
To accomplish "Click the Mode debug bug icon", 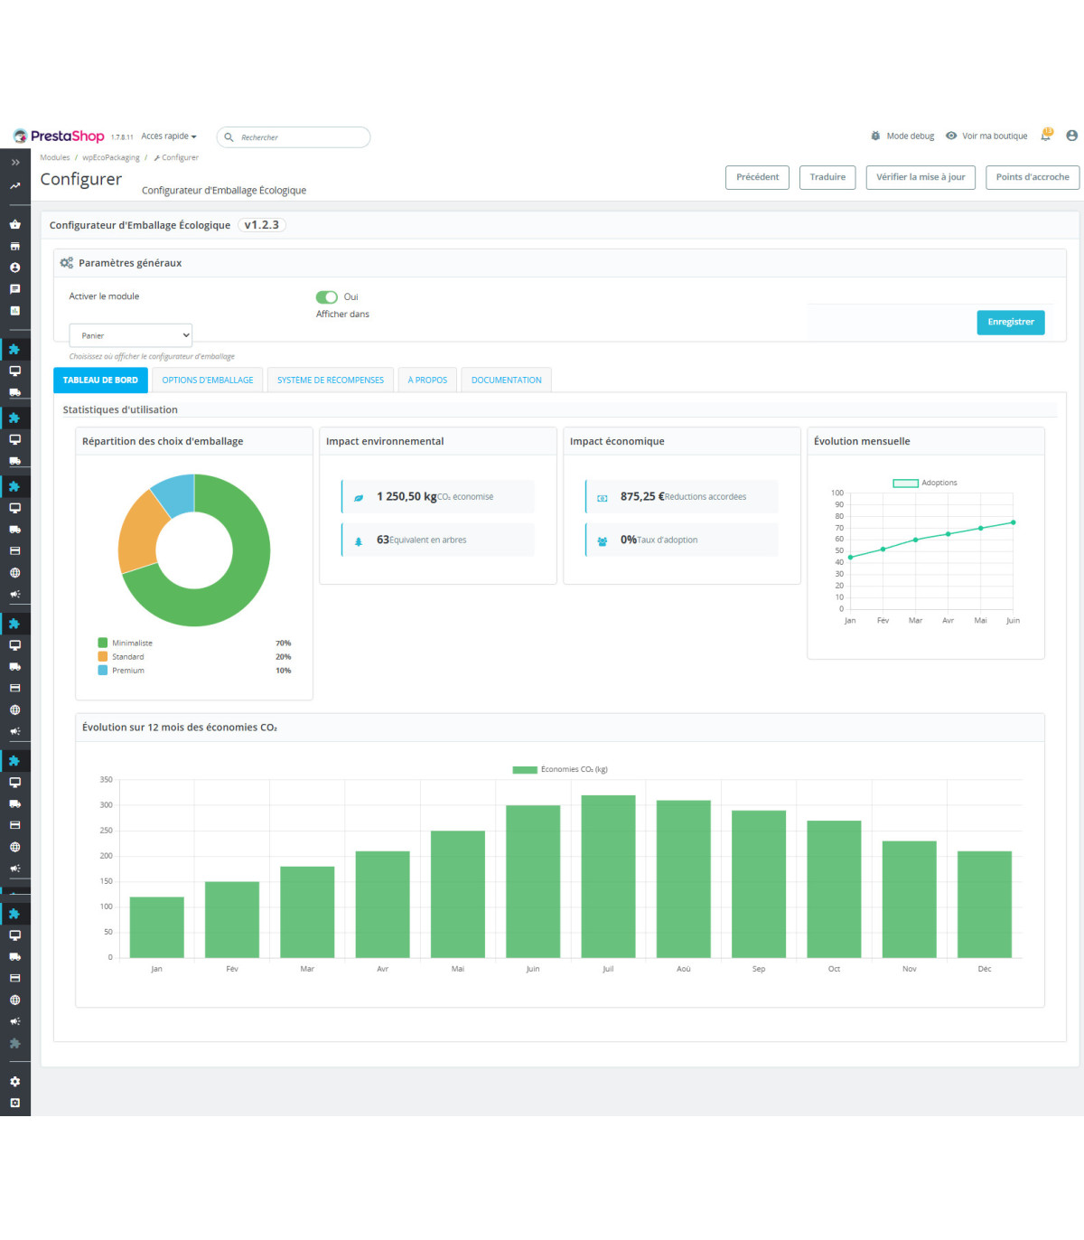I will point(875,136).
